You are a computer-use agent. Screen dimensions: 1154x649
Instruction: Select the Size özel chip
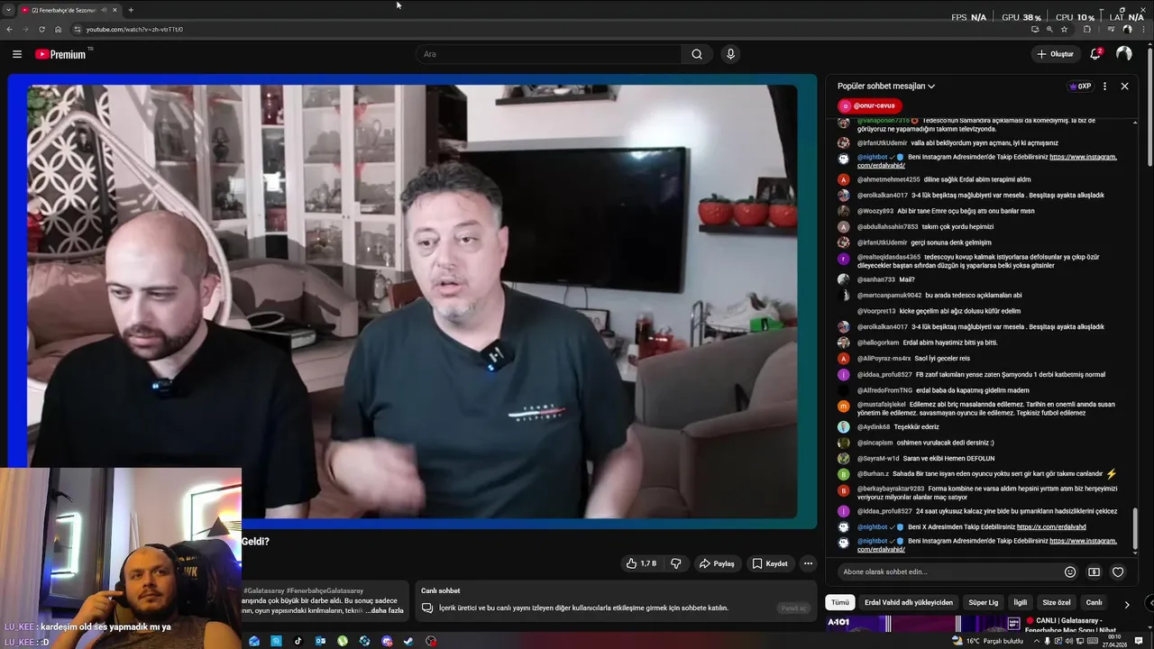click(x=1056, y=602)
